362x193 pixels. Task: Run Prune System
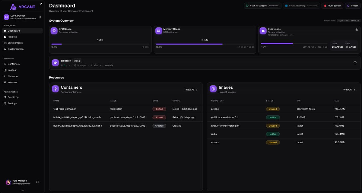[x=332, y=5]
